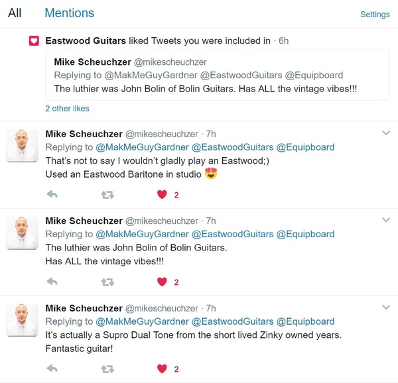
Task: Click the heart-eyes emoji in the Baritone tweet
Action: [211, 174]
